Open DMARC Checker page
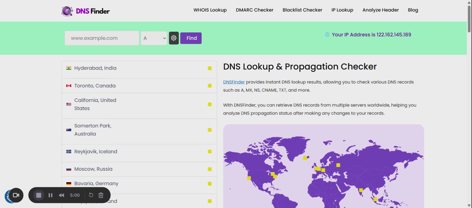 (255, 10)
